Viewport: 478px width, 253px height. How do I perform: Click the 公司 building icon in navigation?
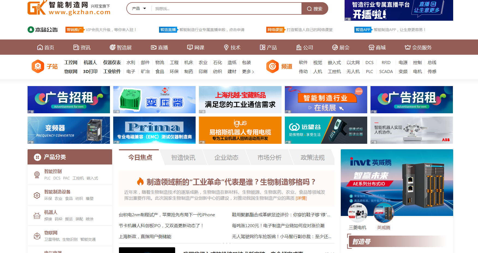pos(299,47)
